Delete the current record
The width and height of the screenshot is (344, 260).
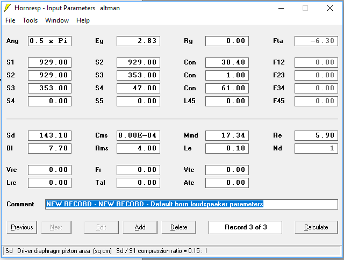coord(178,227)
